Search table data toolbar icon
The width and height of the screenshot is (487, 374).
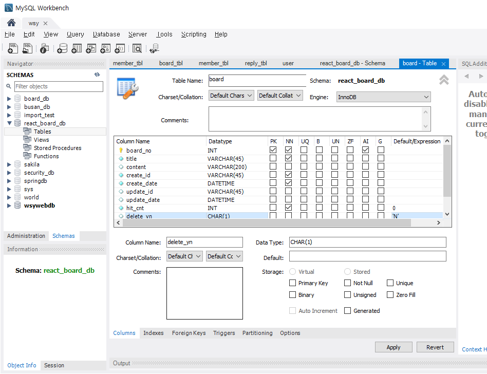[137, 48]
